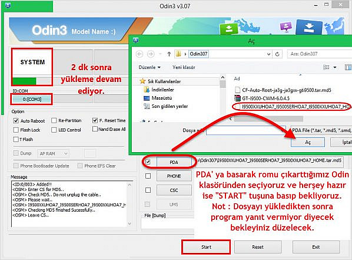Open the view options dropdown arrow

tap(335, 67)
